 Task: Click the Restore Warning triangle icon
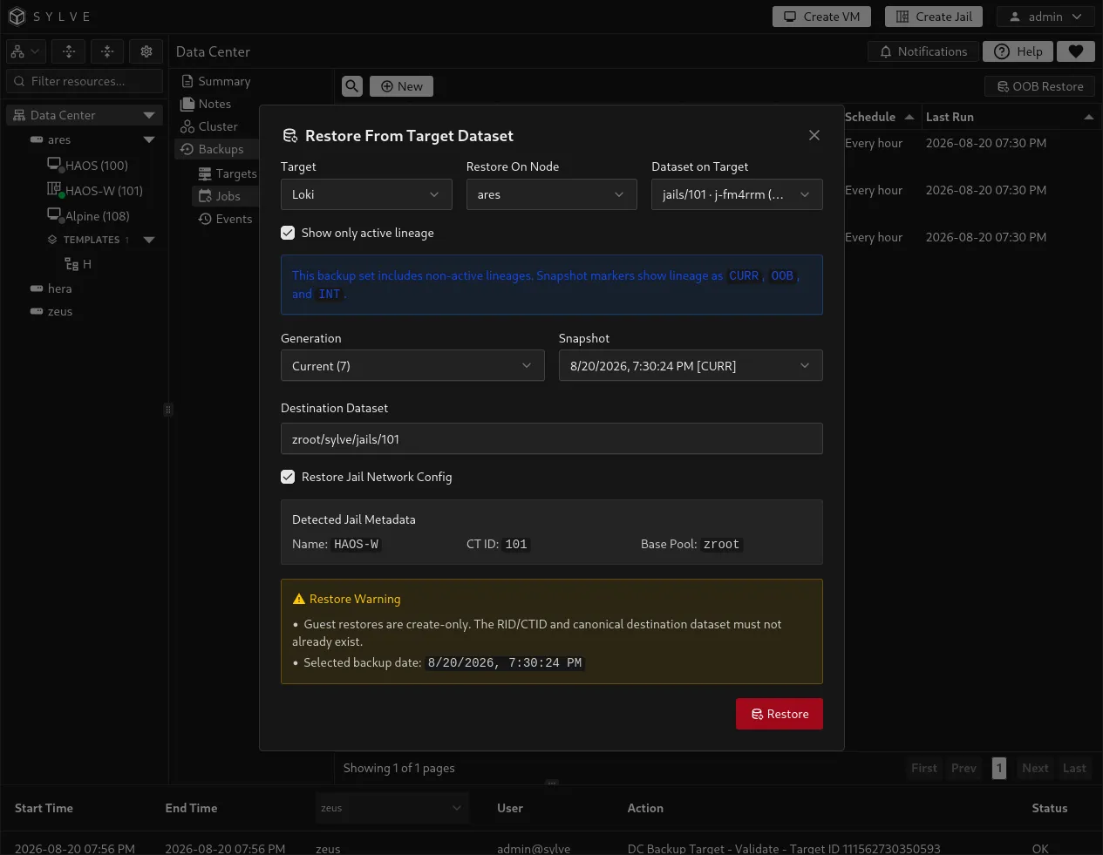299,599
